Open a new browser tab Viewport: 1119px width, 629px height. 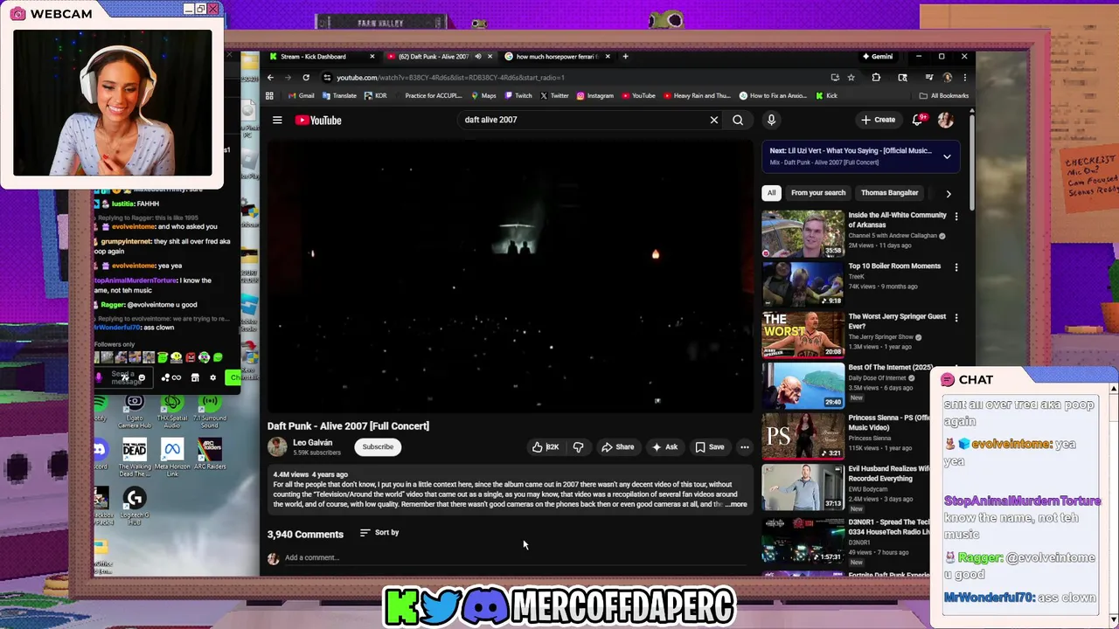click(x=625, y=56)
